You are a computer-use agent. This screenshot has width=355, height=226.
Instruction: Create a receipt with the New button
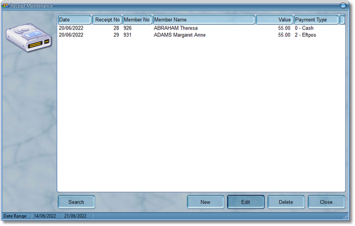pos(205,202)
